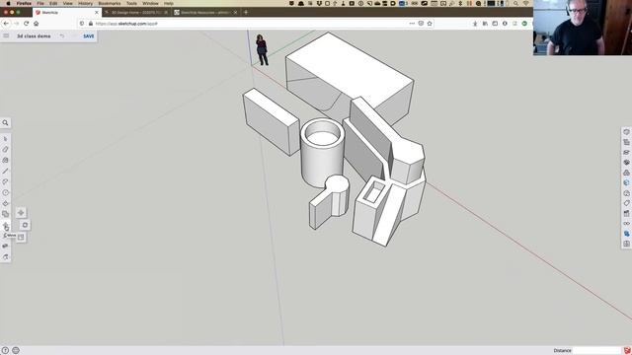The image size is (632, 355).
Task: Select the Circle shape tool
Action: (5, 193)
